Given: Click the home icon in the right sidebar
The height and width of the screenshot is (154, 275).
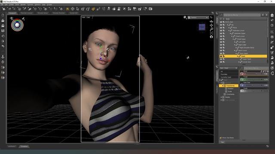Looking at the screenshot, I should coord(272,15).
